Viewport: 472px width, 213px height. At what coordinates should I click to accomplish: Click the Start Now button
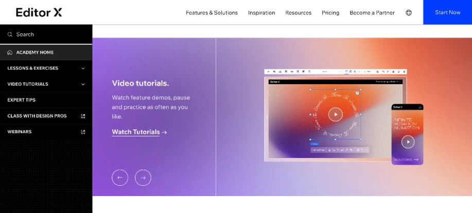click(447, 12)
